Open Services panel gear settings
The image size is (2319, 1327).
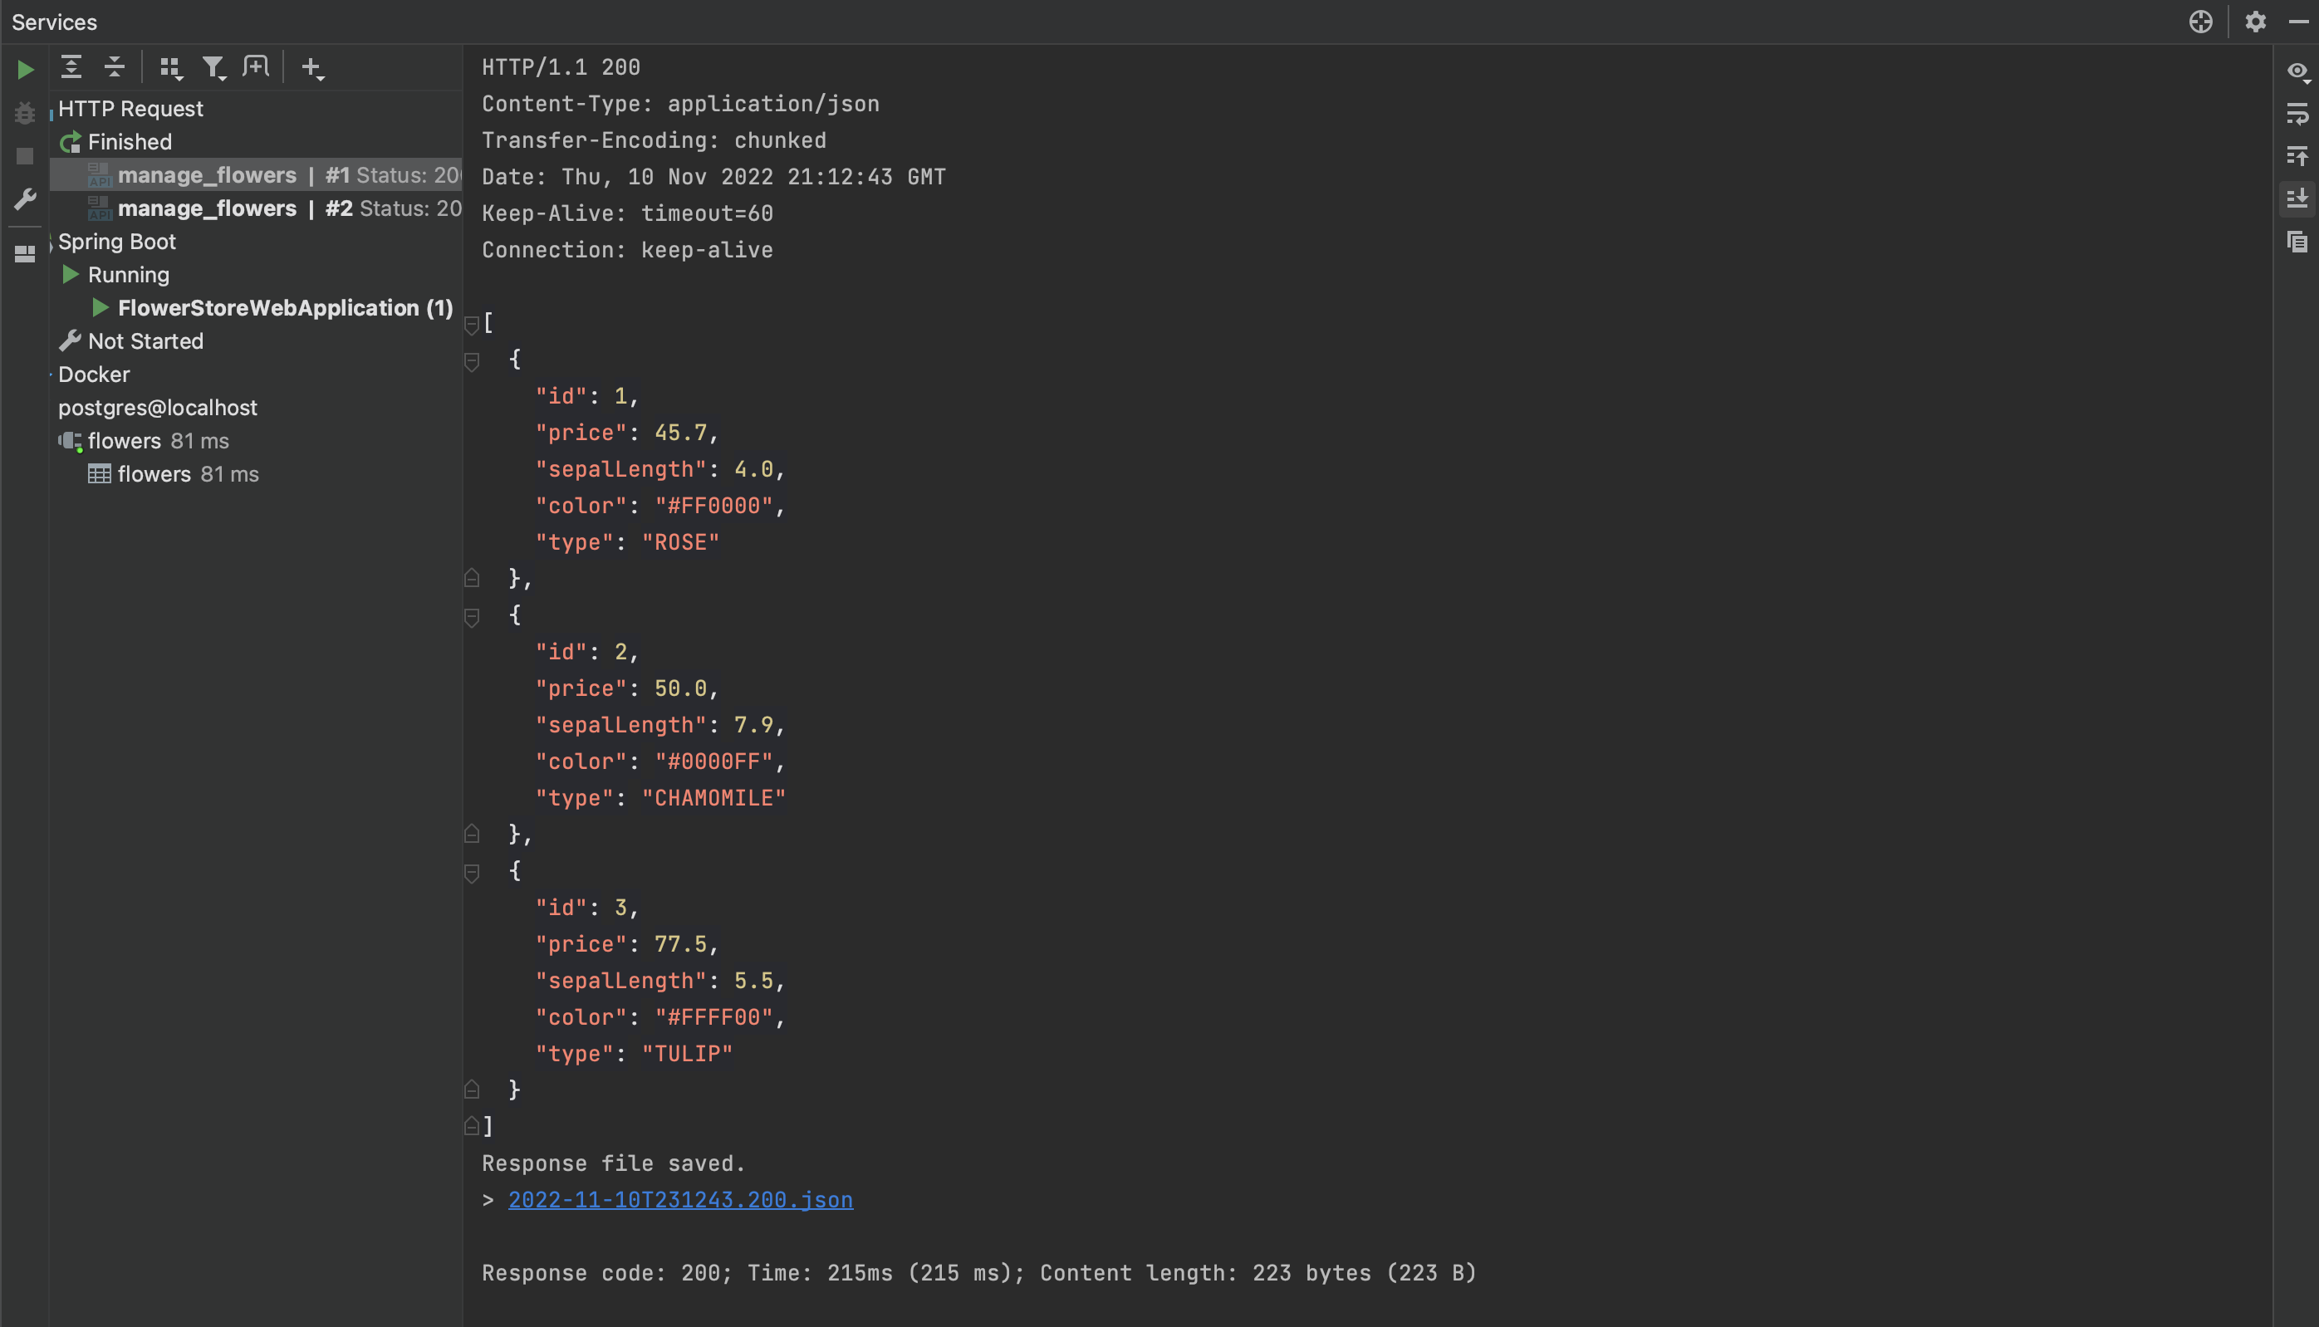(x=2255, y=22)
